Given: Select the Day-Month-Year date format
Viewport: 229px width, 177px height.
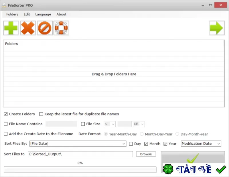Looking at the screenshot, I should pos(177,134).
